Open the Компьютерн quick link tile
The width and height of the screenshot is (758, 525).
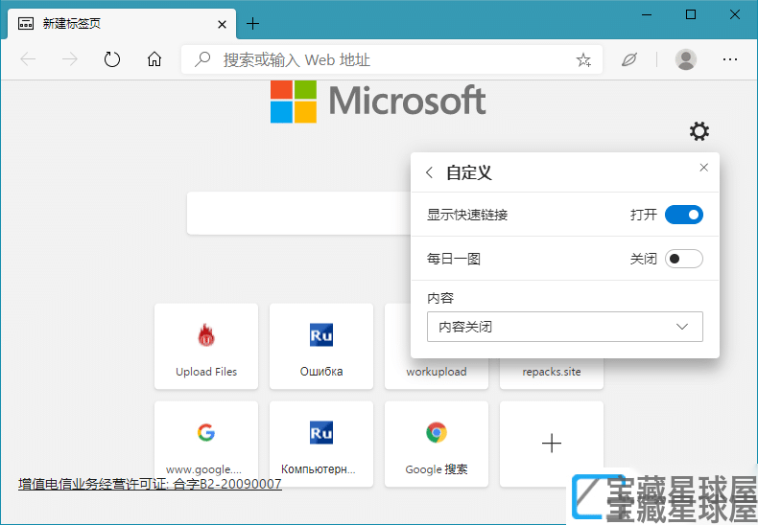(x=321, y=444)
